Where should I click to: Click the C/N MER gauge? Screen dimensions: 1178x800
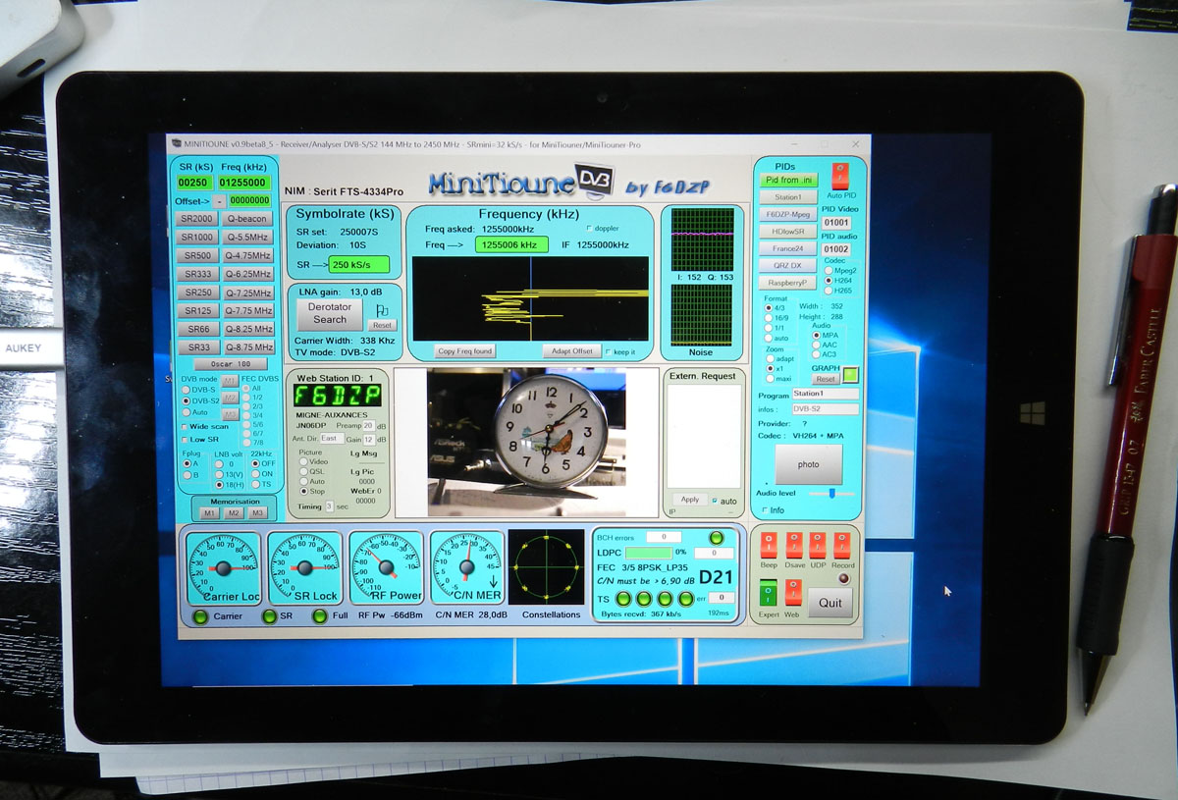coord(467,567)
